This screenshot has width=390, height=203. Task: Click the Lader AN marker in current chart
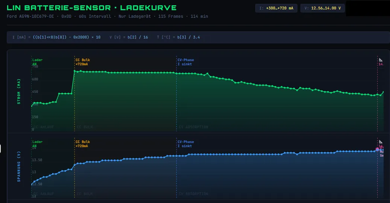pos(37,62)
